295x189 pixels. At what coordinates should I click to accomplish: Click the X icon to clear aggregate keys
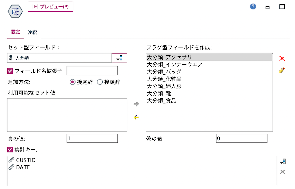tap(283, 171)
